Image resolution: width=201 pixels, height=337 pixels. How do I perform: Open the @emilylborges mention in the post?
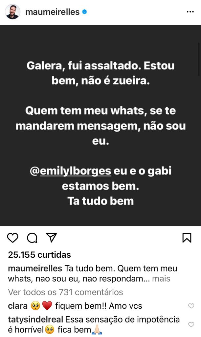coord(71,171)
